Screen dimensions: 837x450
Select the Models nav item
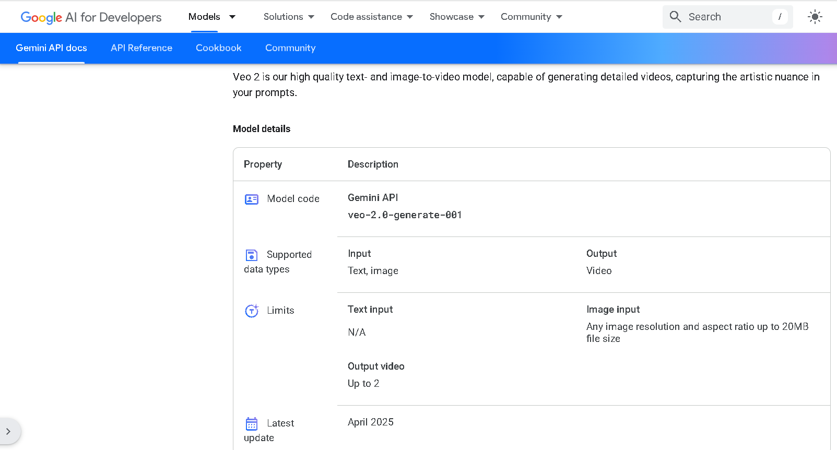(204, 17)
